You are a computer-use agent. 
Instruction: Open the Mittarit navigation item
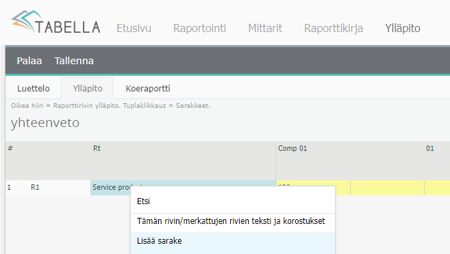pyautogui.click(x=265, y=28)
